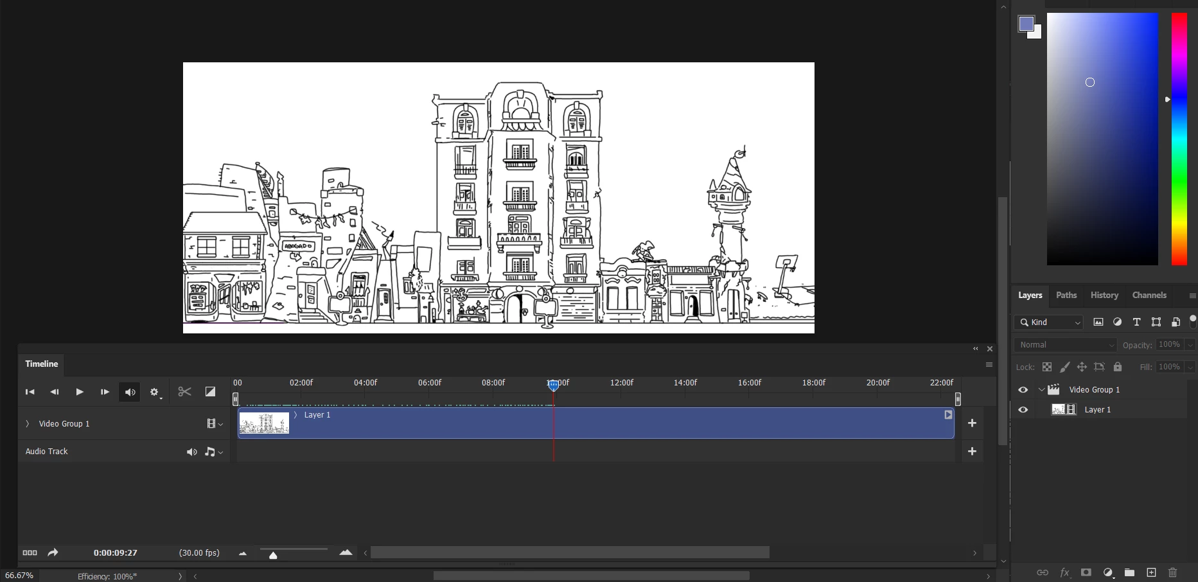Choose a transition icon
Screen dimensions: 1198x582
click(x=210, y=392)
